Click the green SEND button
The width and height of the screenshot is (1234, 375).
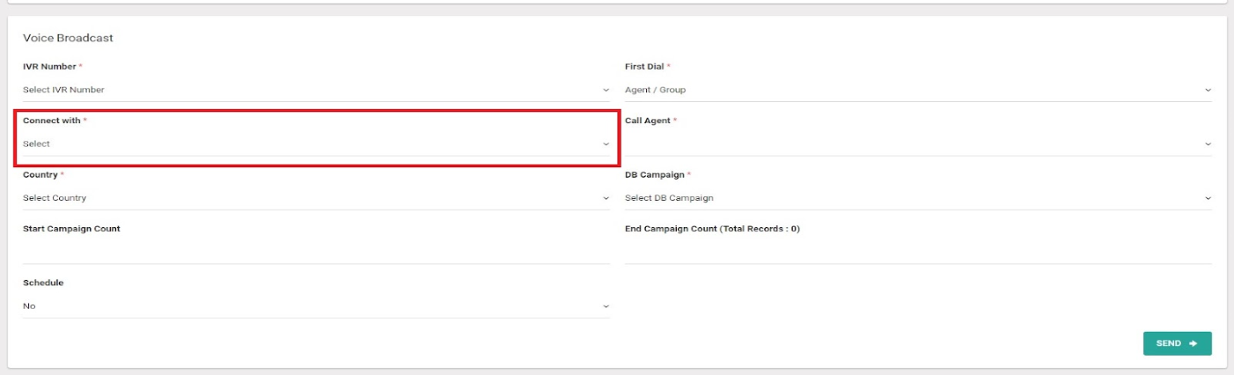[1177, 343]
